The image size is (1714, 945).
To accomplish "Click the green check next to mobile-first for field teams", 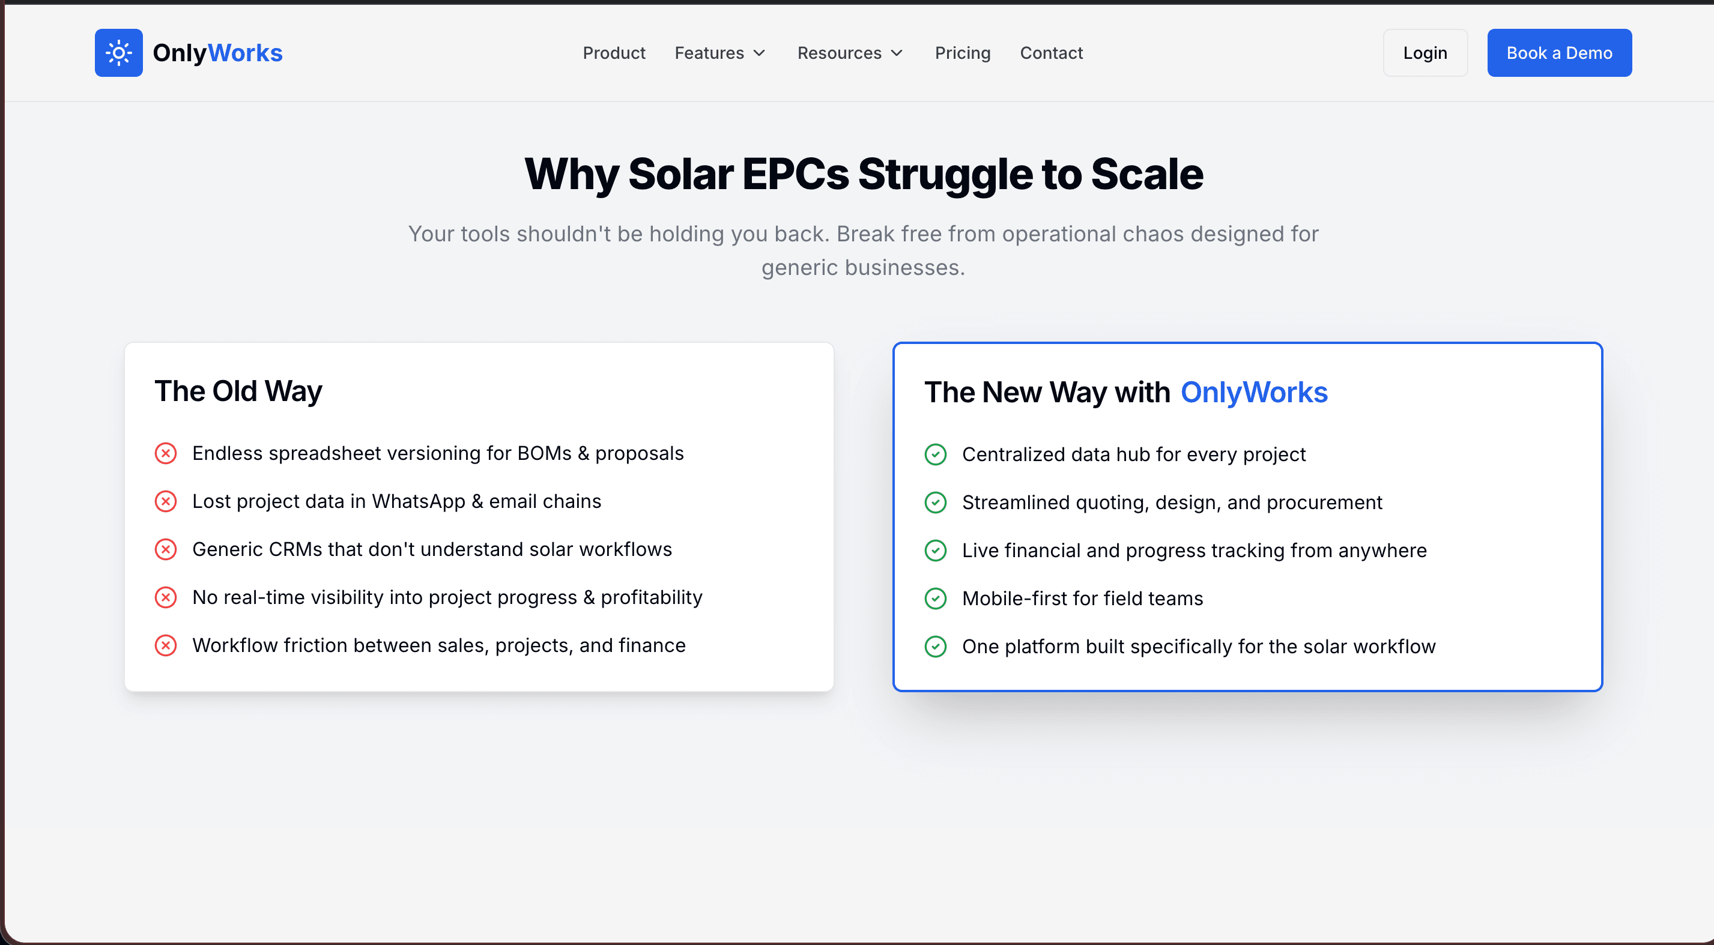I will tap(936, 599).
